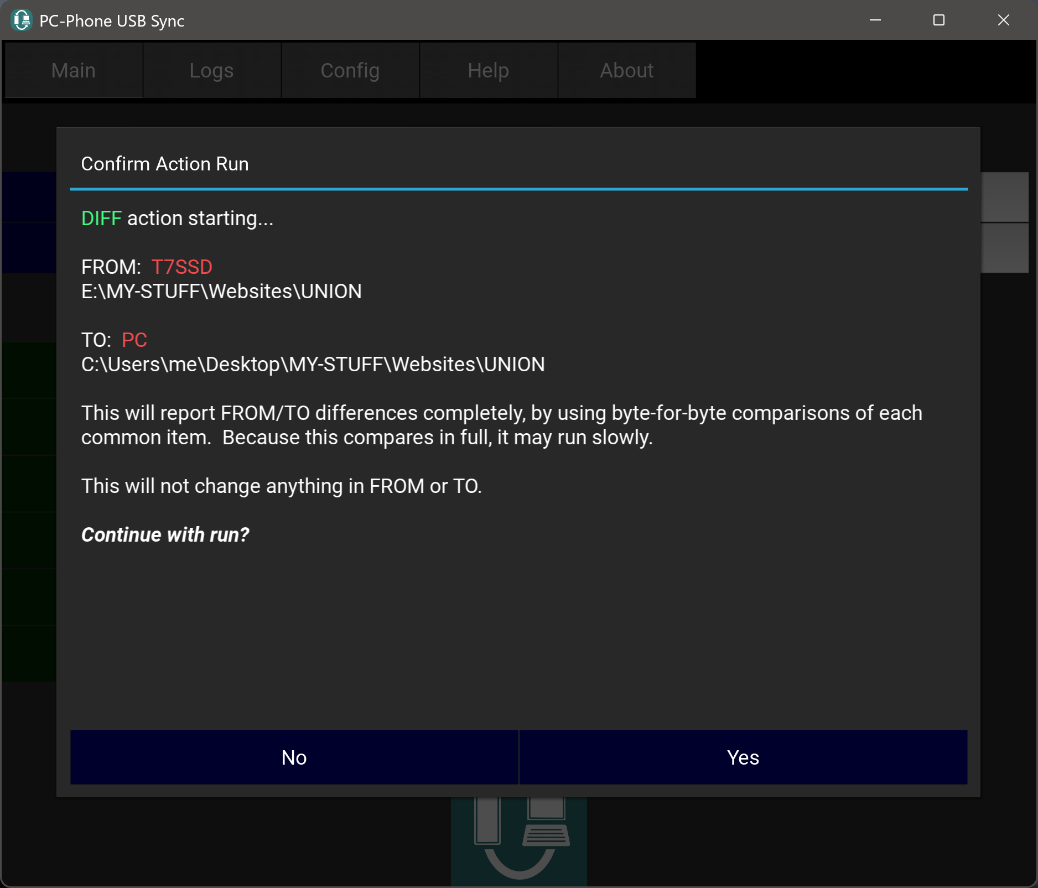This screenshot has height=888, width=1038.
Task: Click the PC-Phone USB Sync app icon
Action: (22, 20)
